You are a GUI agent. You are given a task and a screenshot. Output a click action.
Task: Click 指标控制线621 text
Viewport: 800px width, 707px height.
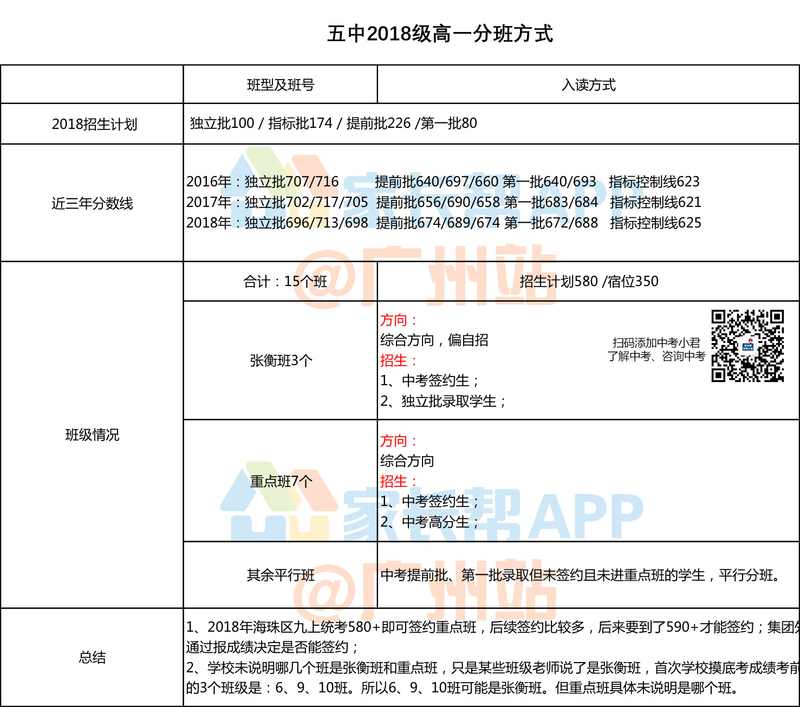tap(655, 202)
